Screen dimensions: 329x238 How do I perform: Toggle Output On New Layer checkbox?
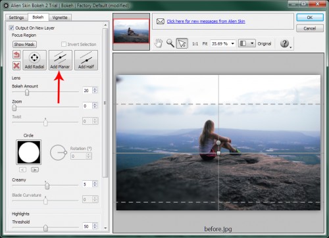[x=11, y=28]
